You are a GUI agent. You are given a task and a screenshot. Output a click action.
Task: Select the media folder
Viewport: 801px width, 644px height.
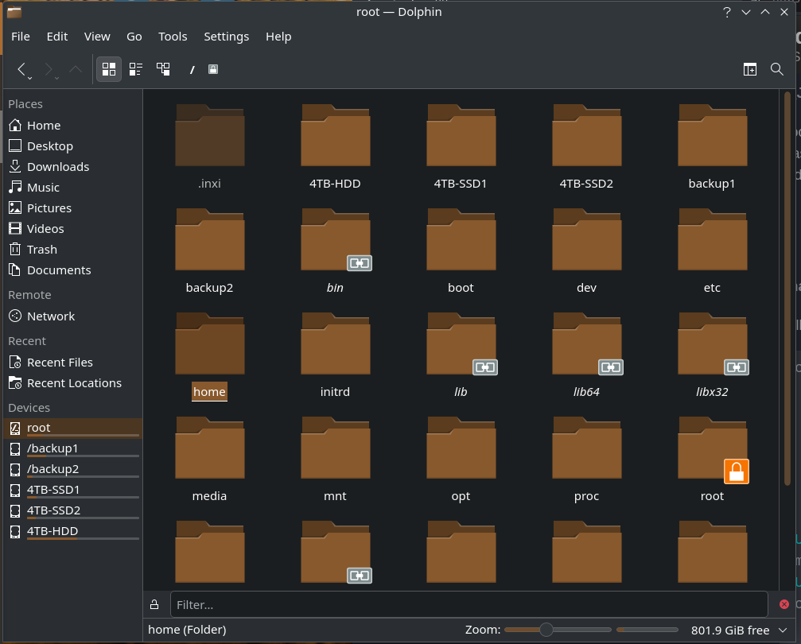click(x=209, y=448)
